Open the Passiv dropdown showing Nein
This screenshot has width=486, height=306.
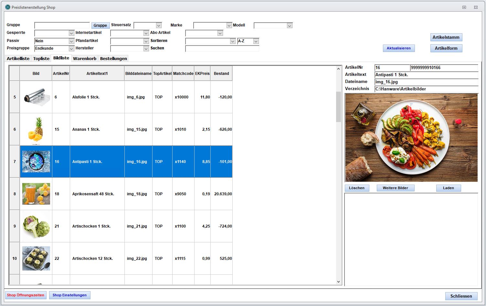pos(71,41)
